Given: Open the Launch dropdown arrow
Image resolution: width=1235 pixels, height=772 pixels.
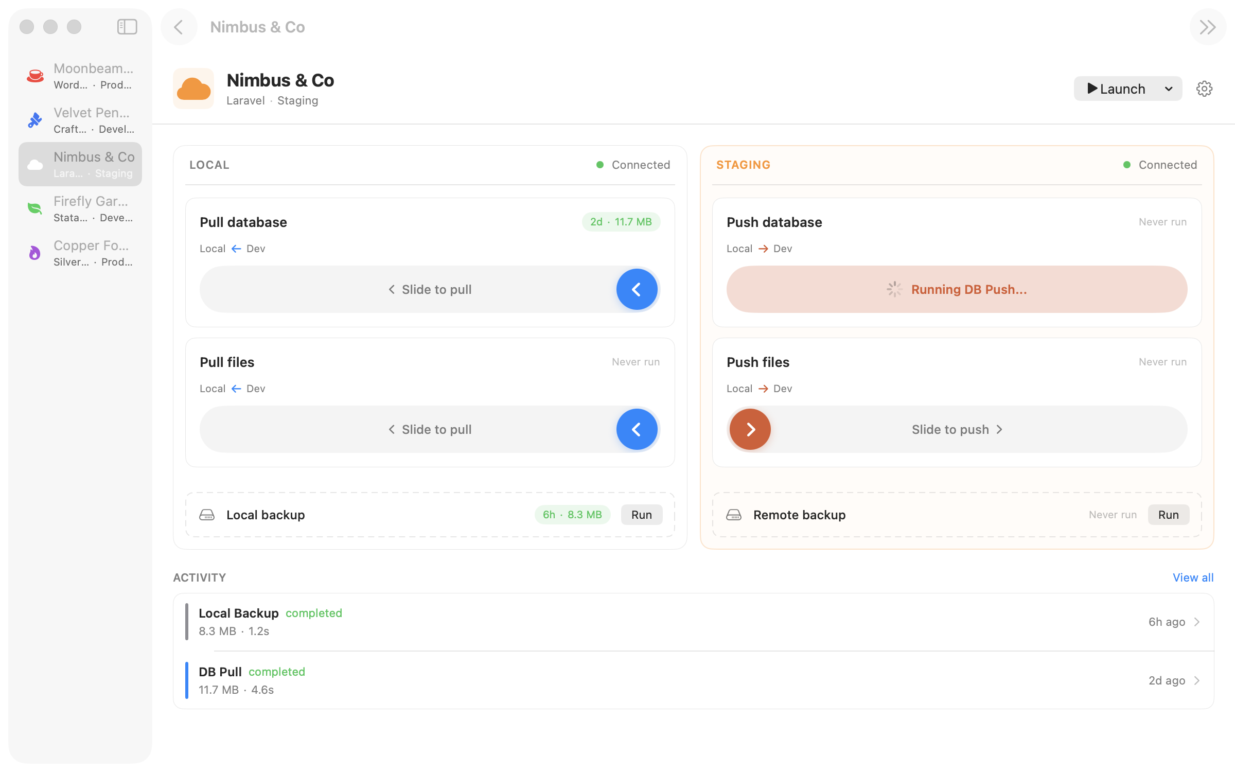Looking at the screenshot, I should coord(1169,89).
